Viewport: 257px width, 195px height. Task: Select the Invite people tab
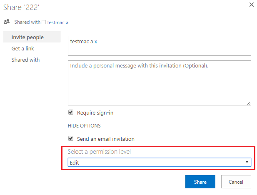pos(27,37)
